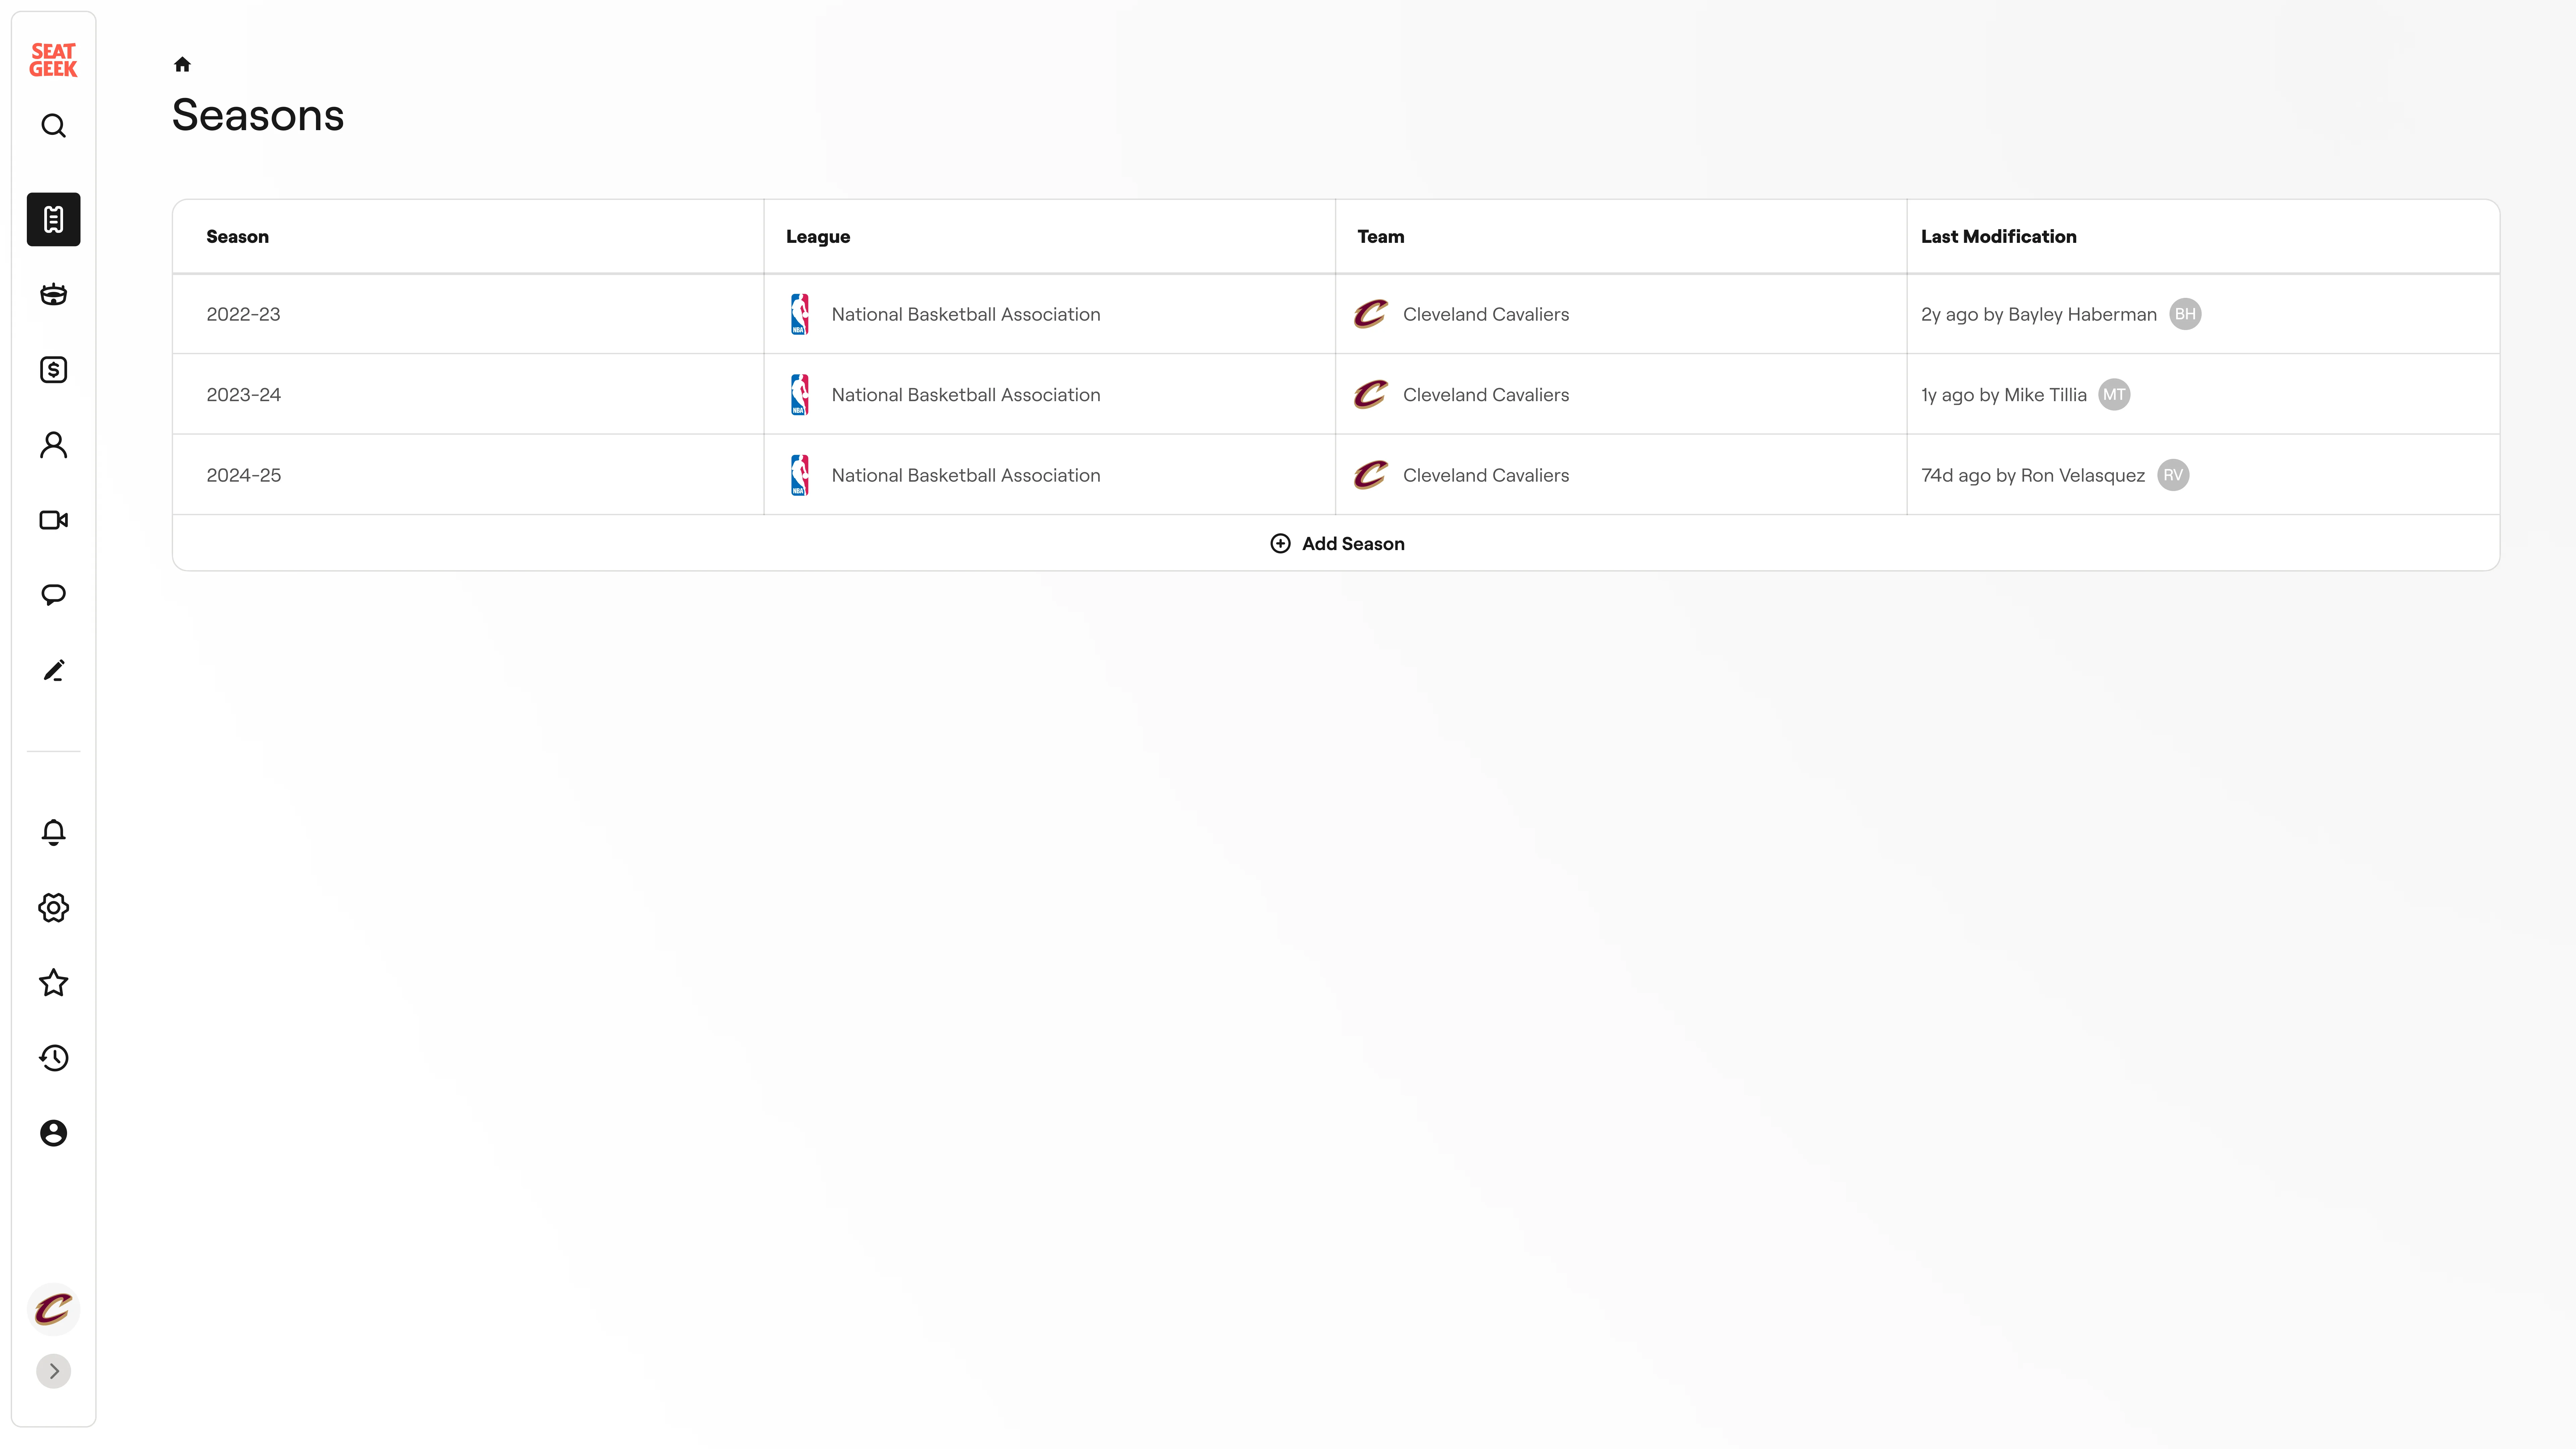Image resolution: width=2576 pixels, height=1449 pixels.
Task: Open the dollar sign sales icon
Action: click(54, 370)
